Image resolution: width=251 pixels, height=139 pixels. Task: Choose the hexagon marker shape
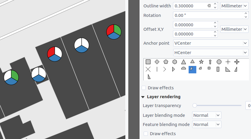tap(175, 62)
